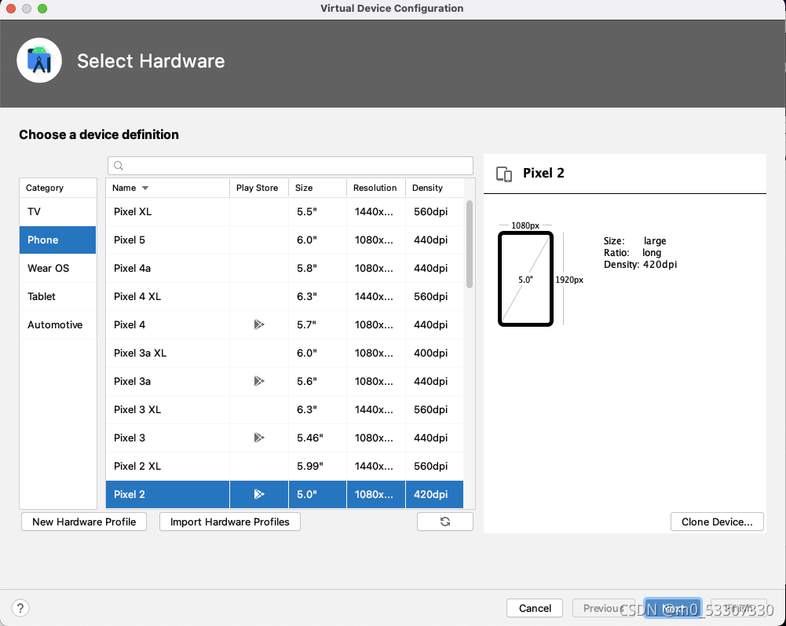This screenshot has width=786, height=626.
Task: Click the 5.8" size cell of Pixel 4a
Action: [x=317, y=269]
